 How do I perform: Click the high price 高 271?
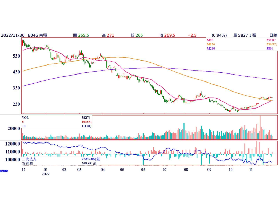pos(108,35)
